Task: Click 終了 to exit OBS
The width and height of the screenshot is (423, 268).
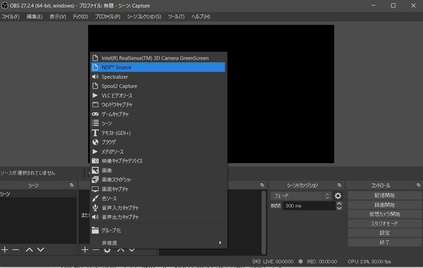Action: (x=385, y=242)
